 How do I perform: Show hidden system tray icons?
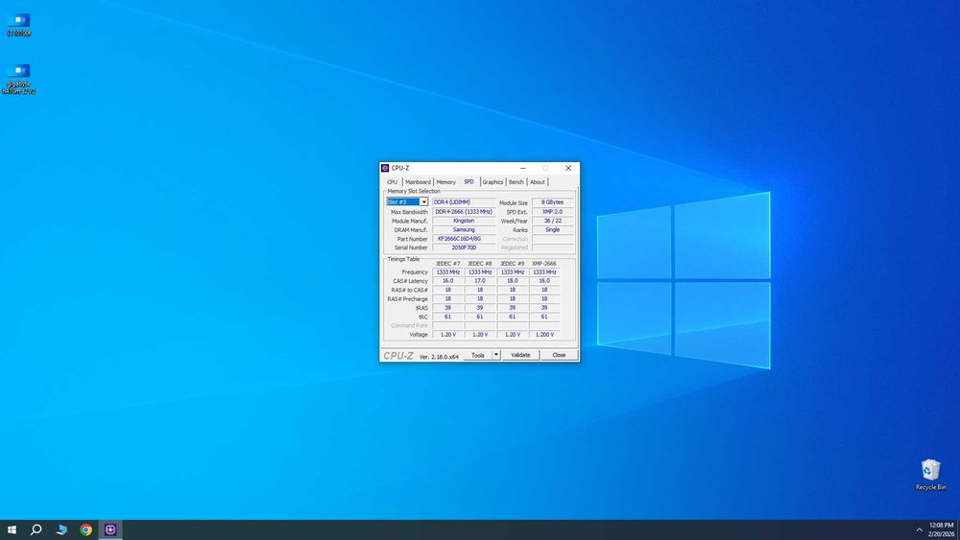coord(919,529)
